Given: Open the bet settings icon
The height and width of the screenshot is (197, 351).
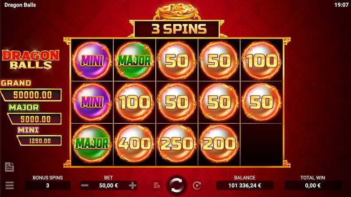Looking at the screenshot, I should [x=157, y=185].
